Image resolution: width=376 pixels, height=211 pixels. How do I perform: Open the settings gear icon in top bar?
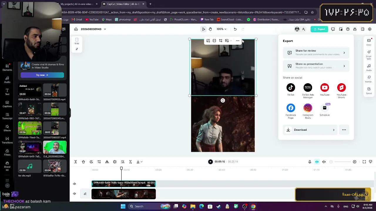[370, 29]
